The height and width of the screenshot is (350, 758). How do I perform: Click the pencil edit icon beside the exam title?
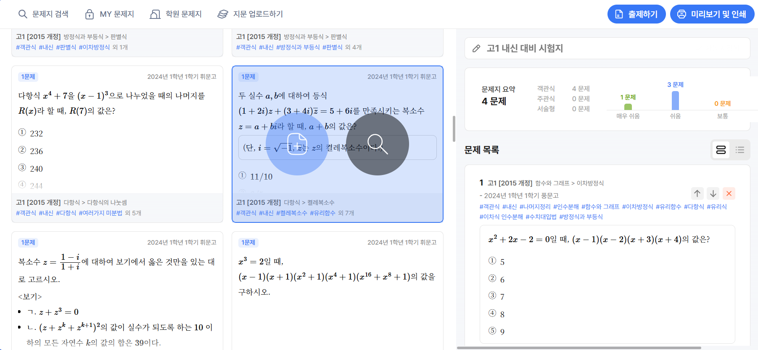point(476,48)
